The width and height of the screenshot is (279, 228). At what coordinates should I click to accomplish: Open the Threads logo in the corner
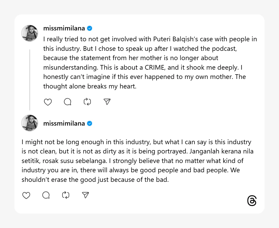pyautogui.click(x=252, y=201)
